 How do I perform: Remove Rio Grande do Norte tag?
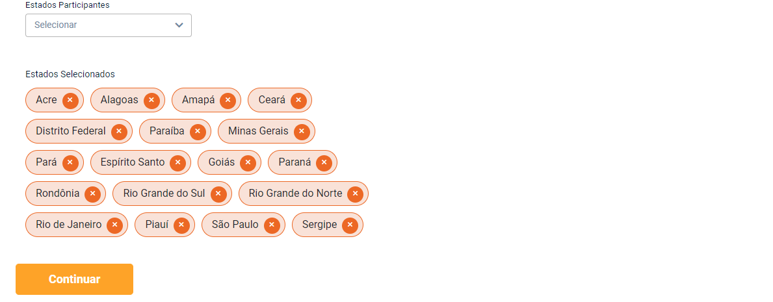(x=355, y=194)
